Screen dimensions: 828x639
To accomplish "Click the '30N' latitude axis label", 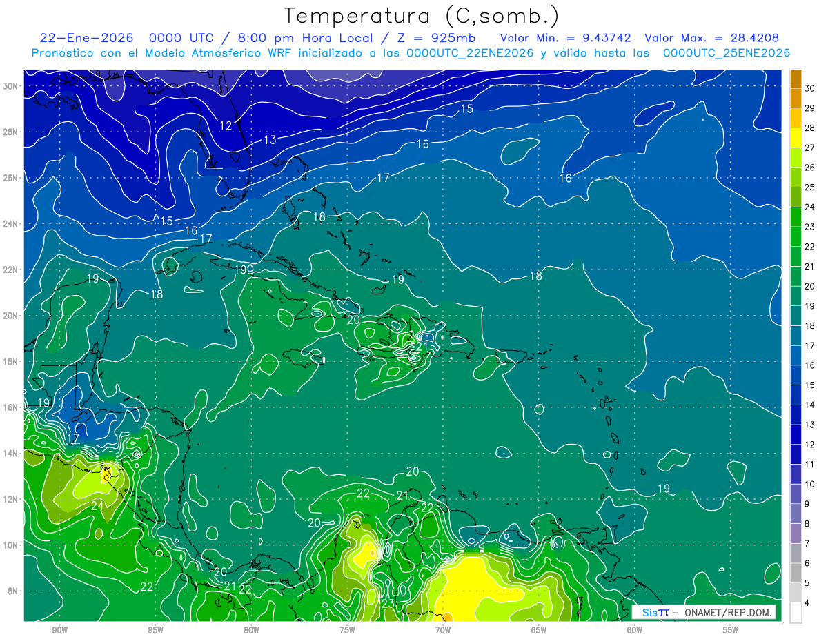I will point(12,86).
